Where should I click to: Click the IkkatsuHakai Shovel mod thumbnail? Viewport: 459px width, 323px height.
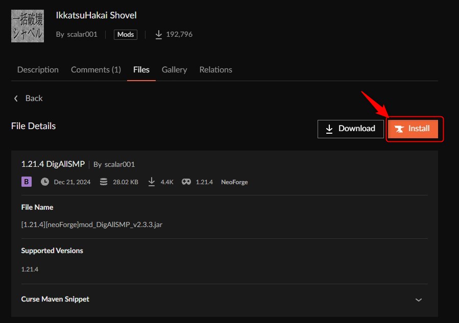pyautogui.click(x=28, y=26)
